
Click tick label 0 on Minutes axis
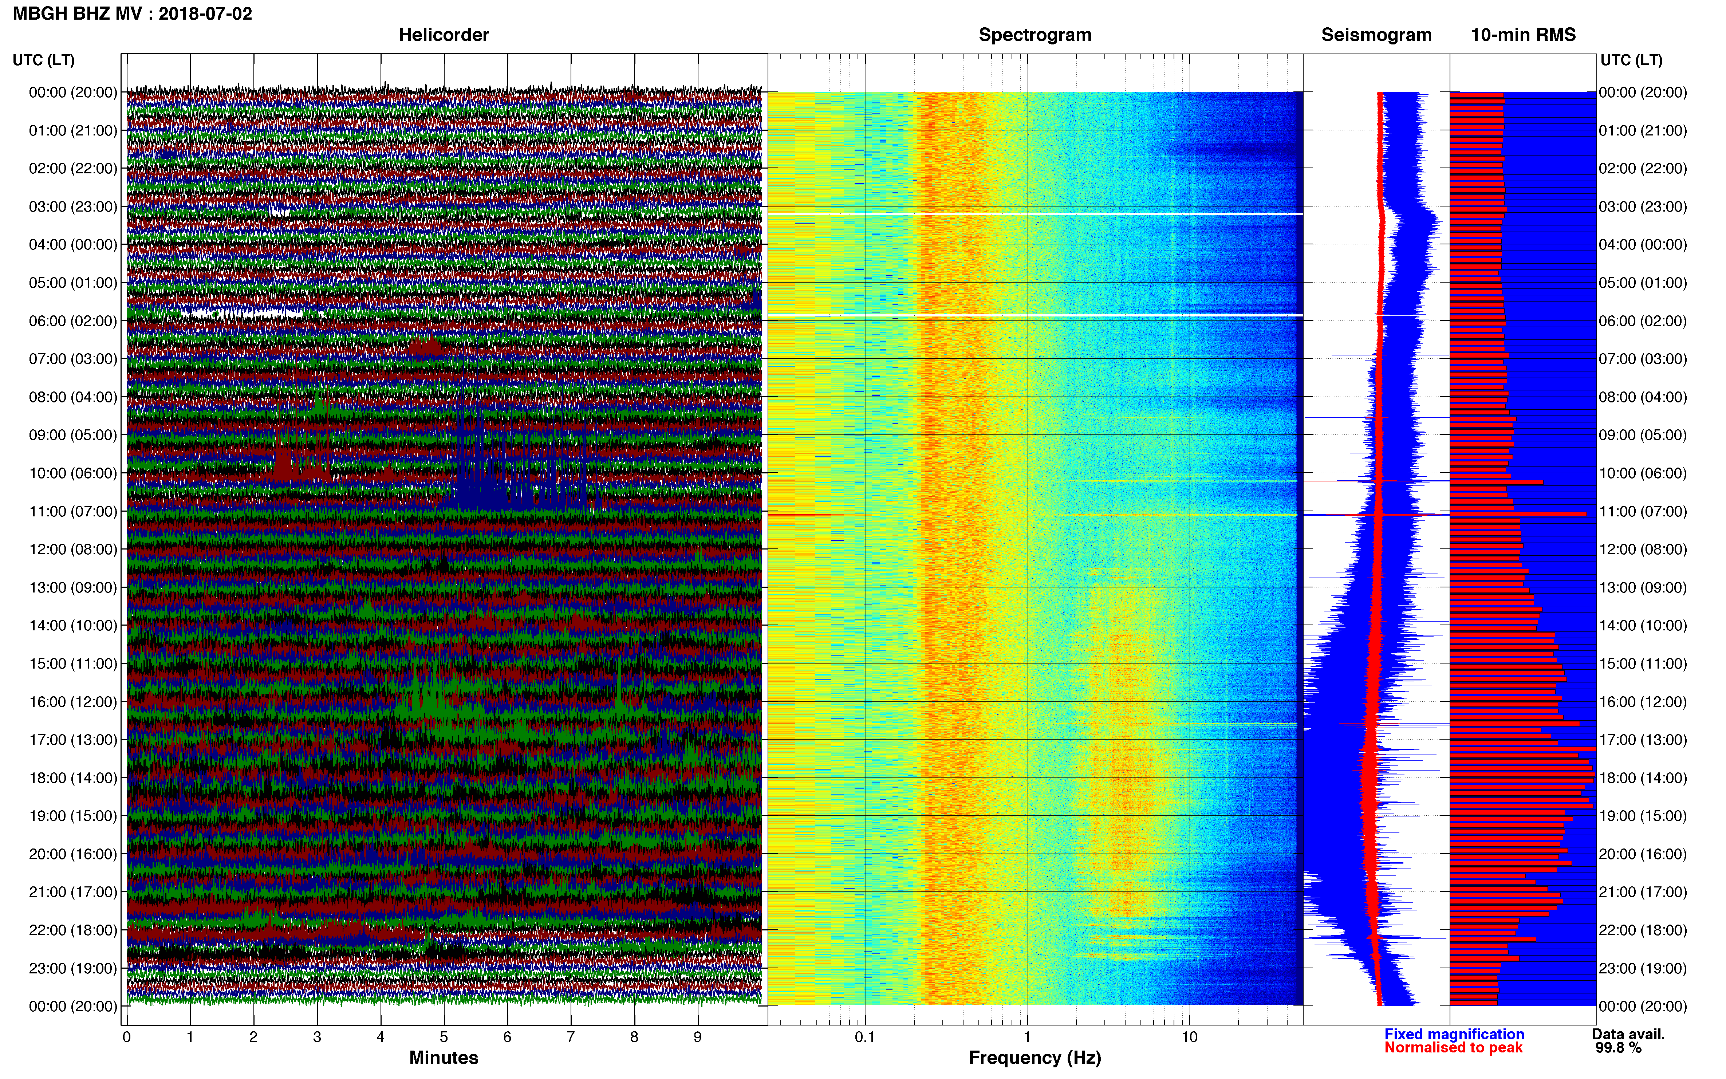(126, 1037)
